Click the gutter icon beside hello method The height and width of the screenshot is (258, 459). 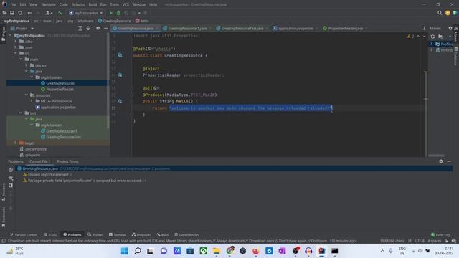(120, 101)
